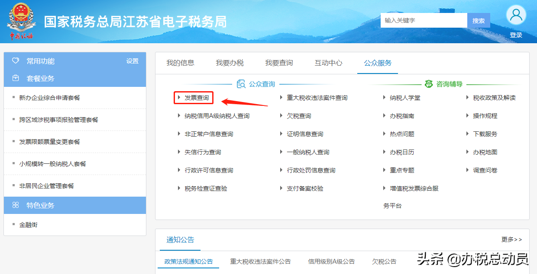Click 设置 in the sidebar header
The width and height of the screenshot is (537, 274).
132,61
